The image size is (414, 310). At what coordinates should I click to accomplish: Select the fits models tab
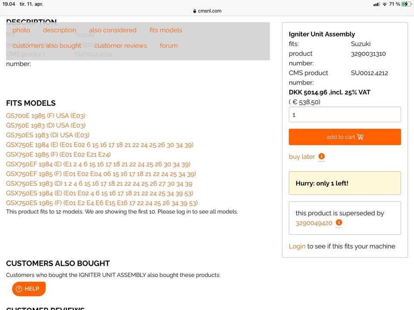[166, 30]
